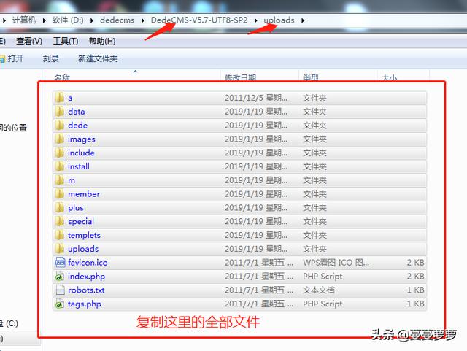Sort by the 修改日期 column header
Viewport: 467px width, 351px height.
tap(240, 78)
